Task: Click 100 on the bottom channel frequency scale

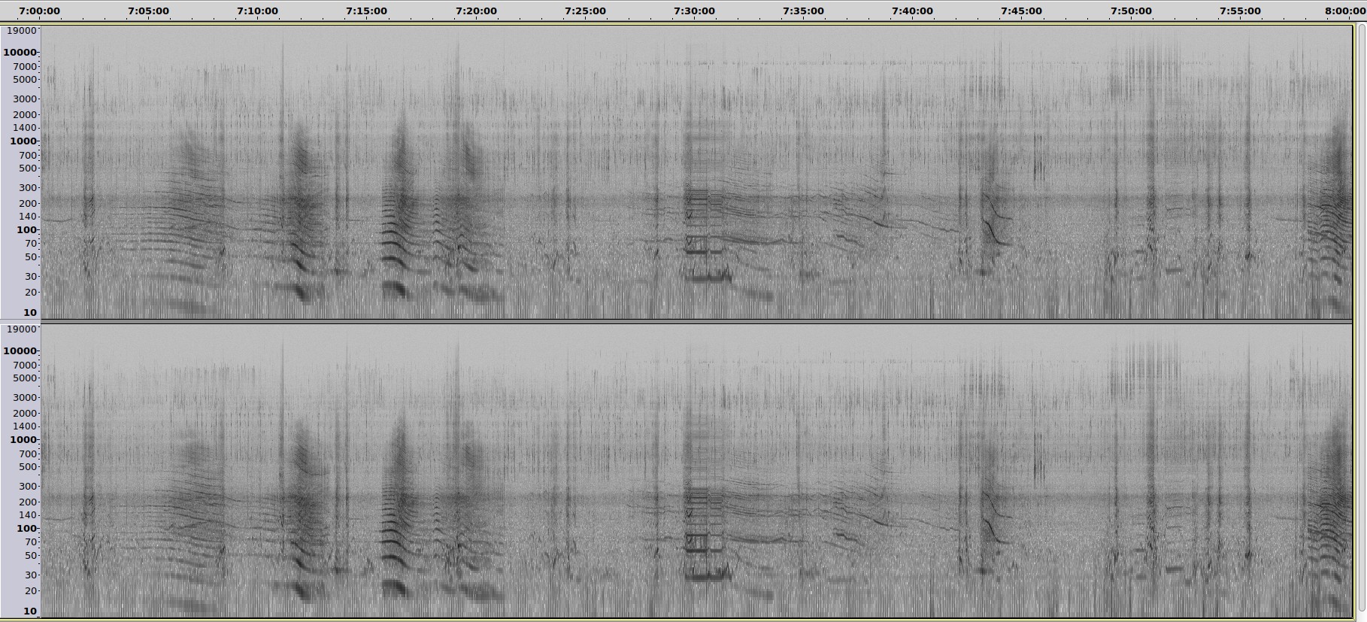Action: [x=26, y=529]
